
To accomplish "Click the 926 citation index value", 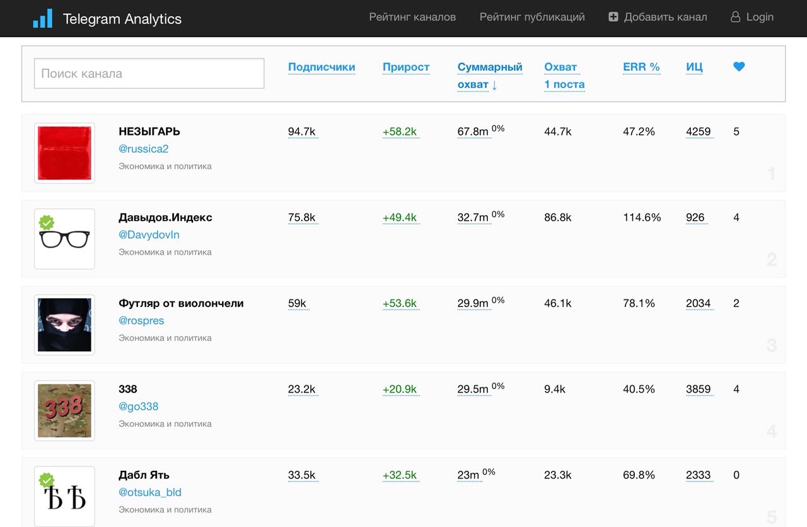I will click(x=695, y=217).
